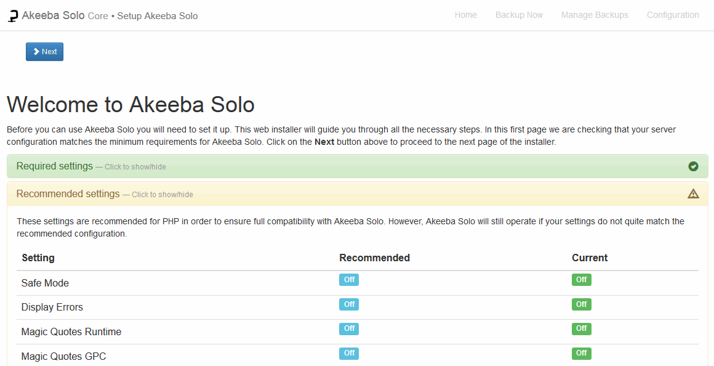Click the green Off badge for Display Errors
The height and width of the screenshot is (366, 714).
coord(581,304)
